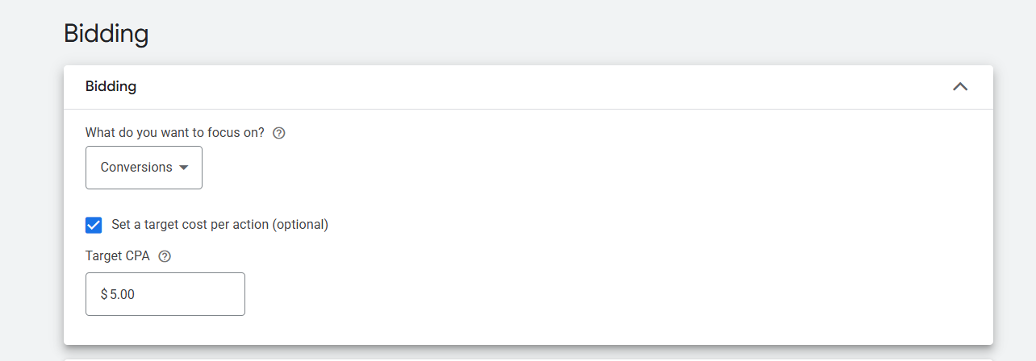Click the 5.00 value in Target CPA

[123, 295]
